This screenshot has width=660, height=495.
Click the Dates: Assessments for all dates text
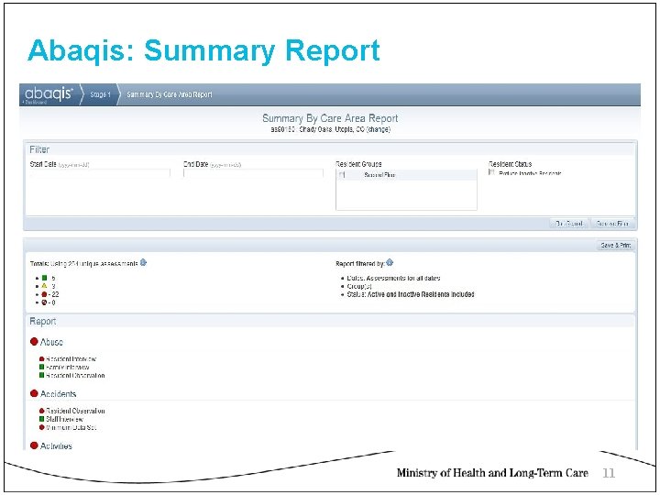(393, 279)
